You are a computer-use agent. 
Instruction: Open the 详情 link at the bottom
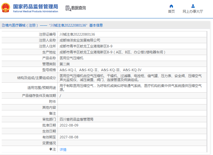(63, 150)
